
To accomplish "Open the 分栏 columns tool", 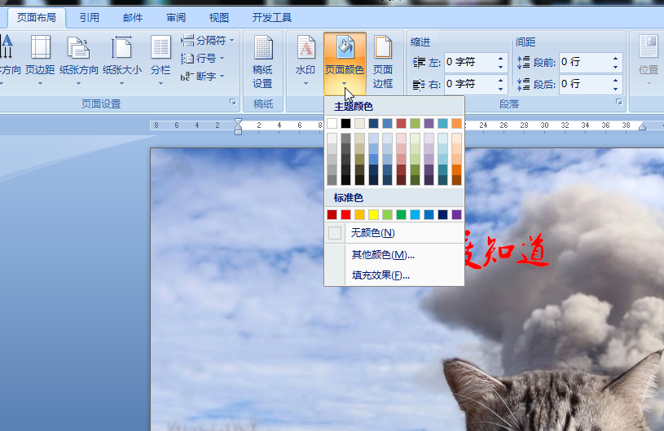I will [161, 59].
